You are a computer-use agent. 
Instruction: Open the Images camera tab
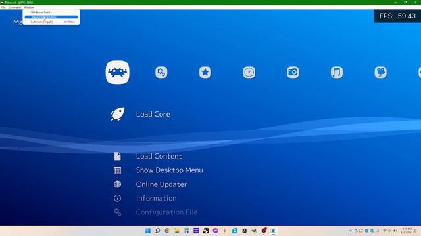point(293,72)
